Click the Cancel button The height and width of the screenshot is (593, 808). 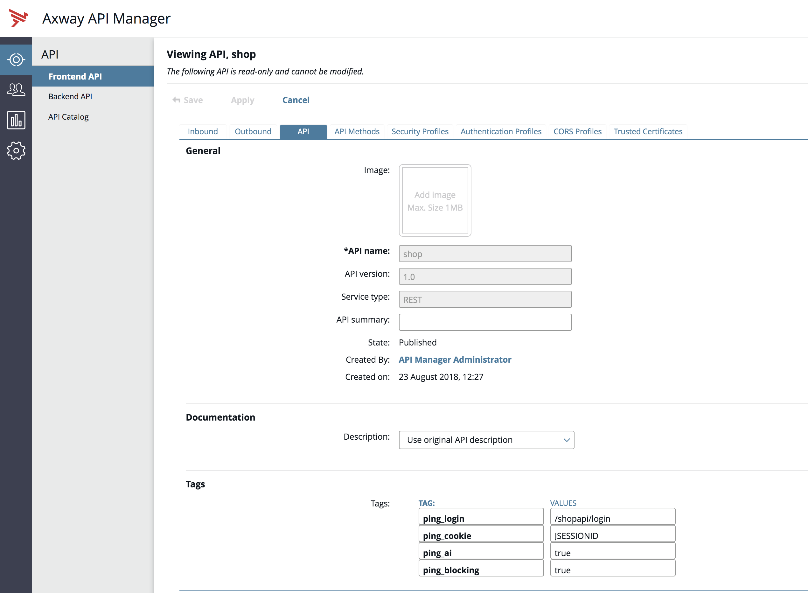296,100
